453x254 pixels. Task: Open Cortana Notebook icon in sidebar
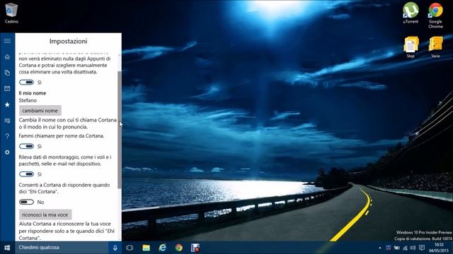[7, 73]
